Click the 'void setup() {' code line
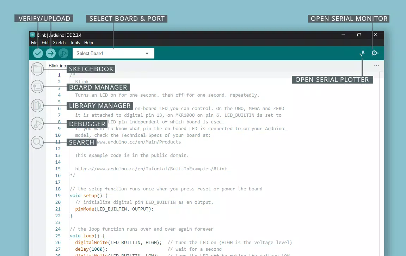Viewport: 406px width, 256px height. [x=88, y=196]
